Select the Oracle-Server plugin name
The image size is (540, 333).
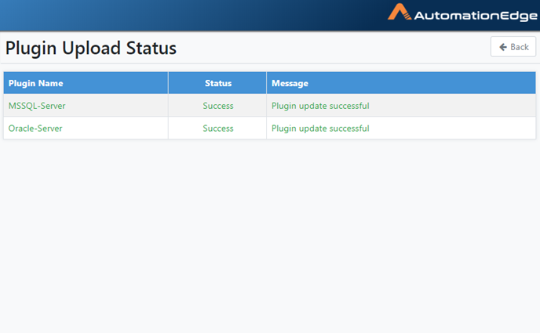click(35, 128)
